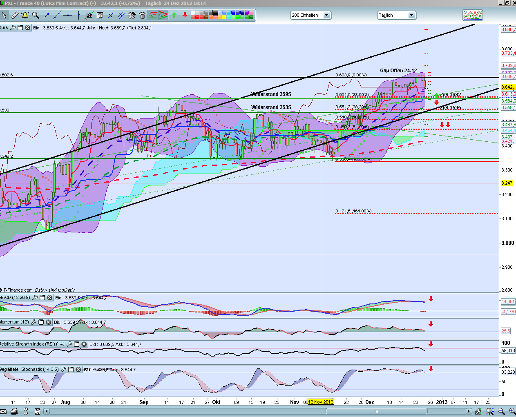The width and height of the screenshot is (516, 417).
Task: Select the Ziel 3535 annotation
Action: (450, 108)
